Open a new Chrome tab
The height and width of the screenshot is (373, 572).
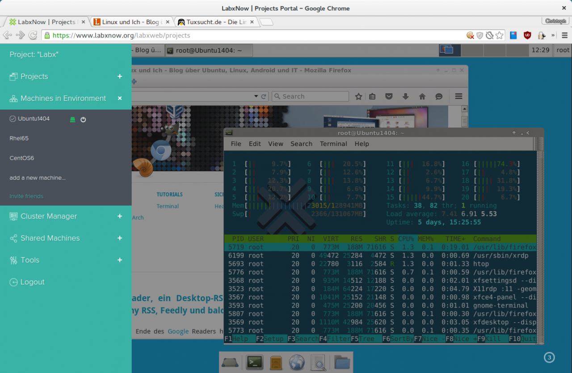click(x=266, y=22)
